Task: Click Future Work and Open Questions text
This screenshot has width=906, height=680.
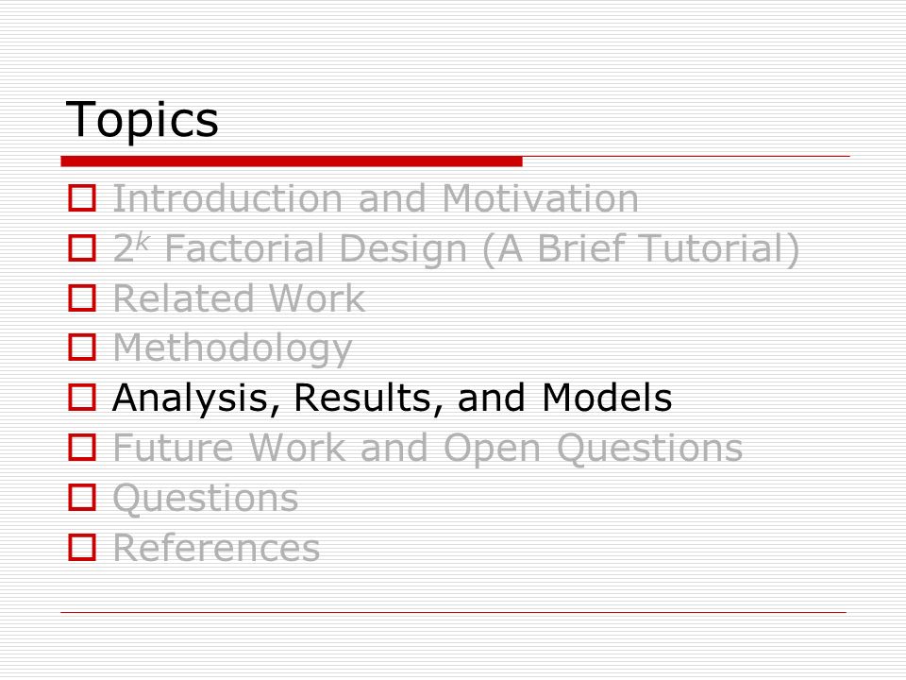Action: [428, 448]
